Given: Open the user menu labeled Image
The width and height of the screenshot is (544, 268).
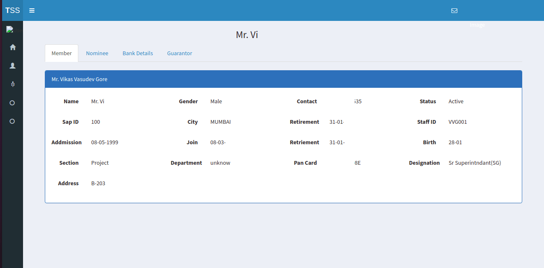Looking at the screenshot, I should tap(477, 25).
